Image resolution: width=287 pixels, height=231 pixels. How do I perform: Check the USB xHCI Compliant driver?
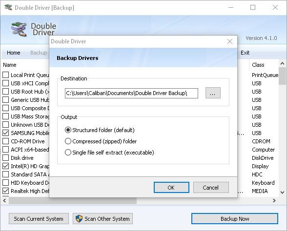[6, 83]
